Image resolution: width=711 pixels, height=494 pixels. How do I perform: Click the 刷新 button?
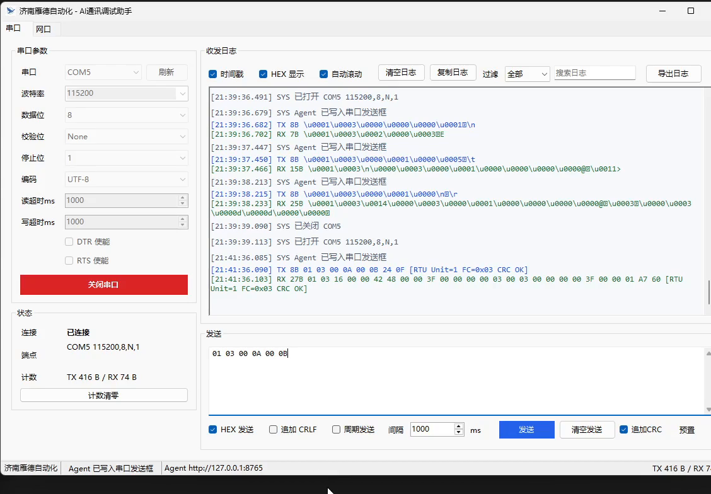click(166, 72)
